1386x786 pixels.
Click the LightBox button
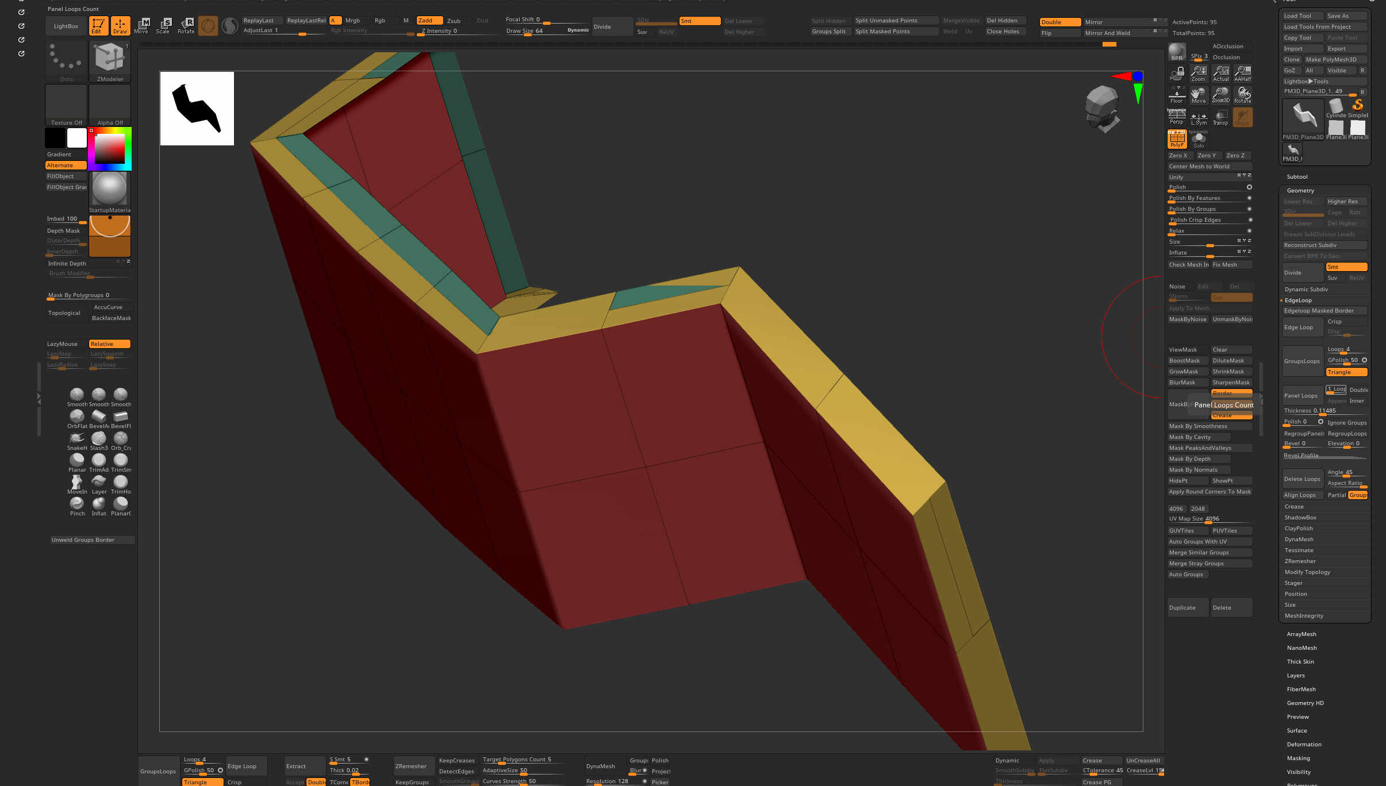(x=66, y=26)
